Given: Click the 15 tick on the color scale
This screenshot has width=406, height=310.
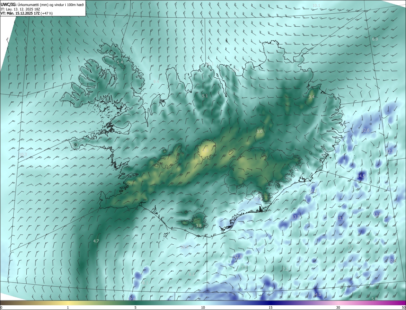Looking at the screenshot, I should click(x=271, y=307).
